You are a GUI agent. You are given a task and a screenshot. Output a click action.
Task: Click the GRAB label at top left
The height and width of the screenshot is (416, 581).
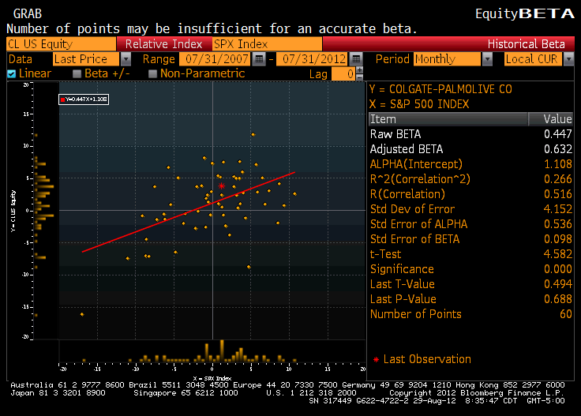[28, 13]
